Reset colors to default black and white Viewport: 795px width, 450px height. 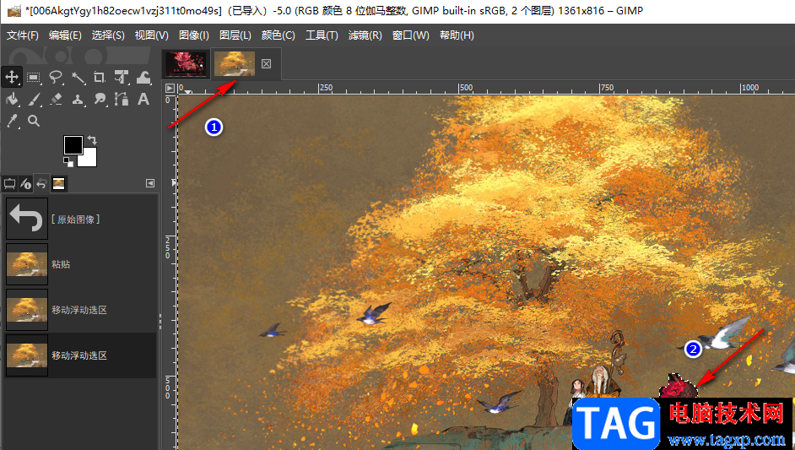(x=68, y=162)
